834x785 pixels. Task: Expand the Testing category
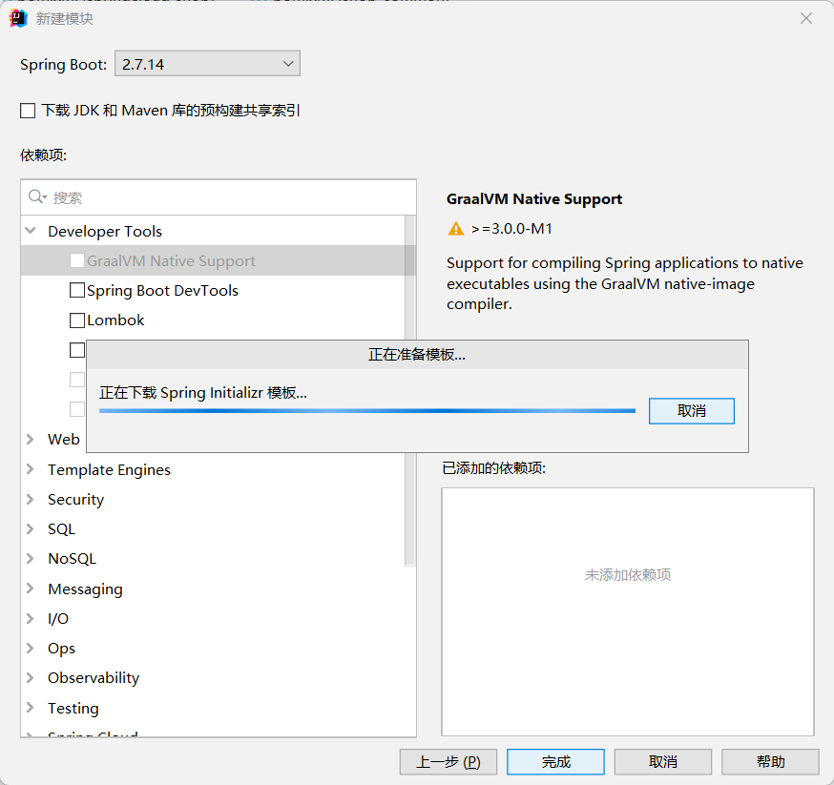(31, 708)
